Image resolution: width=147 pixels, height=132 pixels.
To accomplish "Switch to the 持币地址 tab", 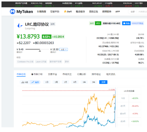I will [96, 74].
